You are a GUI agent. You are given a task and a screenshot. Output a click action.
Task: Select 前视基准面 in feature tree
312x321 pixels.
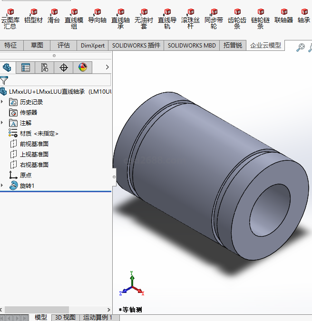34,144
